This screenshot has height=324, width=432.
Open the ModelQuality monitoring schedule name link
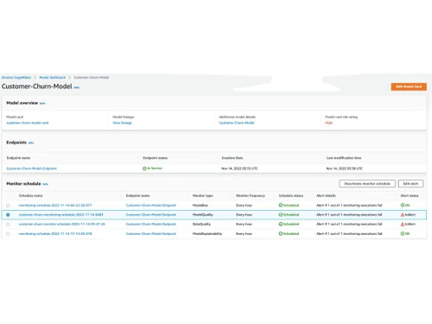(60, 215)
